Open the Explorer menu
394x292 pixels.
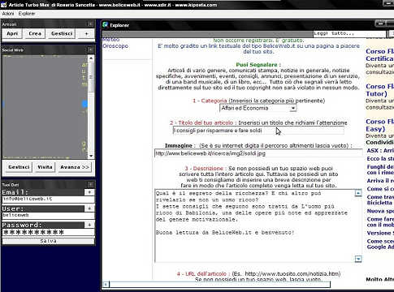click(x=27, y=14)
